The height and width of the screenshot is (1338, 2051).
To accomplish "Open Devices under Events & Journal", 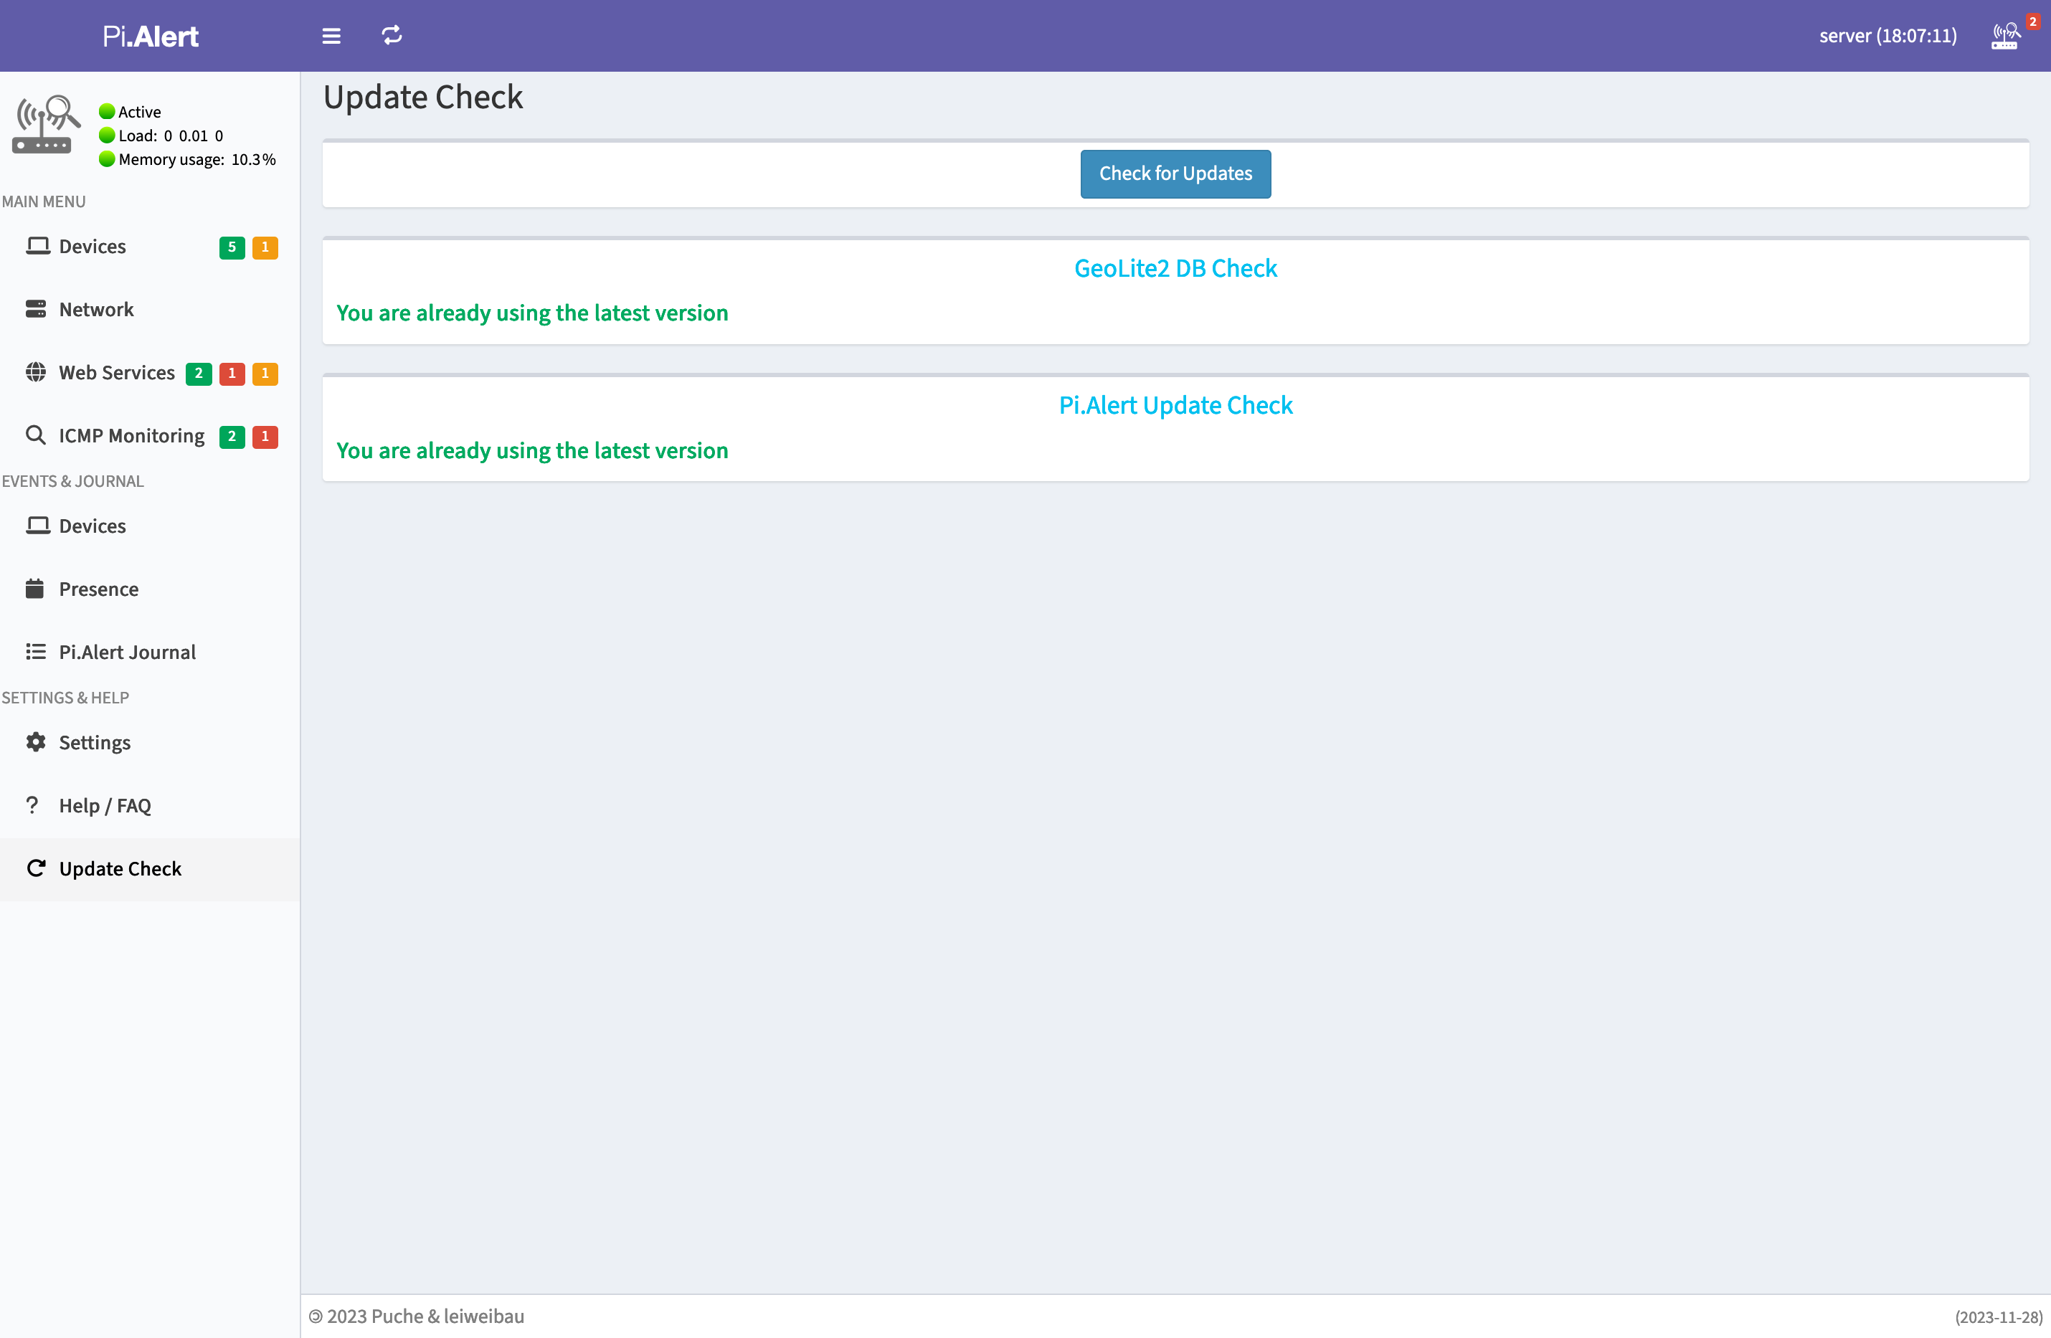I will (93, 526).
